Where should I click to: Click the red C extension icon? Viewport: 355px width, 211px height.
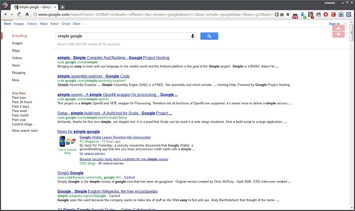(x=333, y=14)
